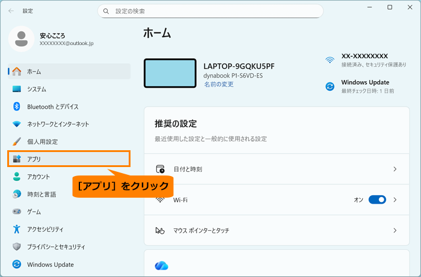421x277 pixels.
Task: Click the アプリ icon in sidebar
Action: point(17,159)
